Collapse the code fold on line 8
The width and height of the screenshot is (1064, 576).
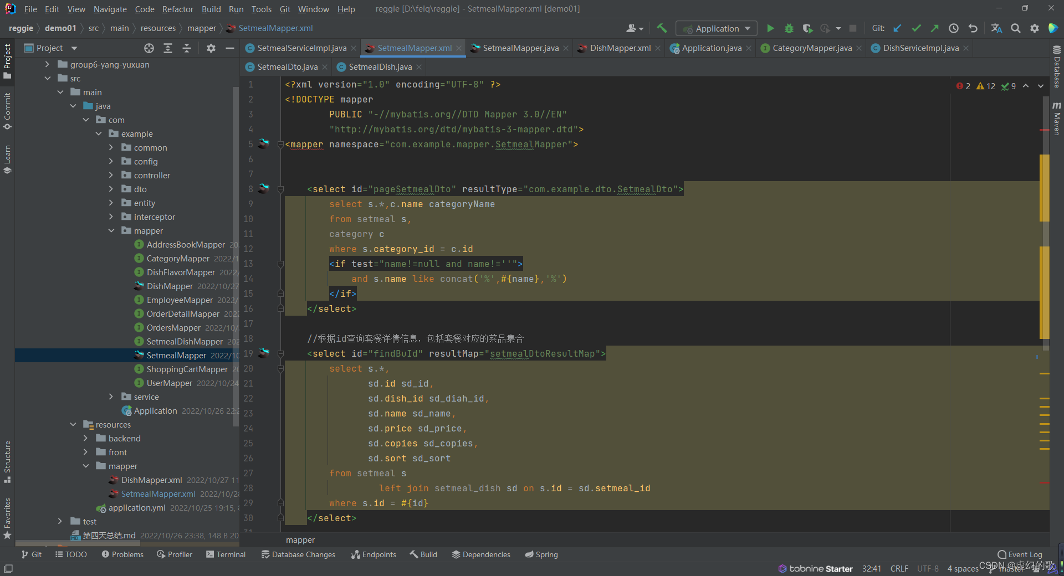[x=280, y=189]
